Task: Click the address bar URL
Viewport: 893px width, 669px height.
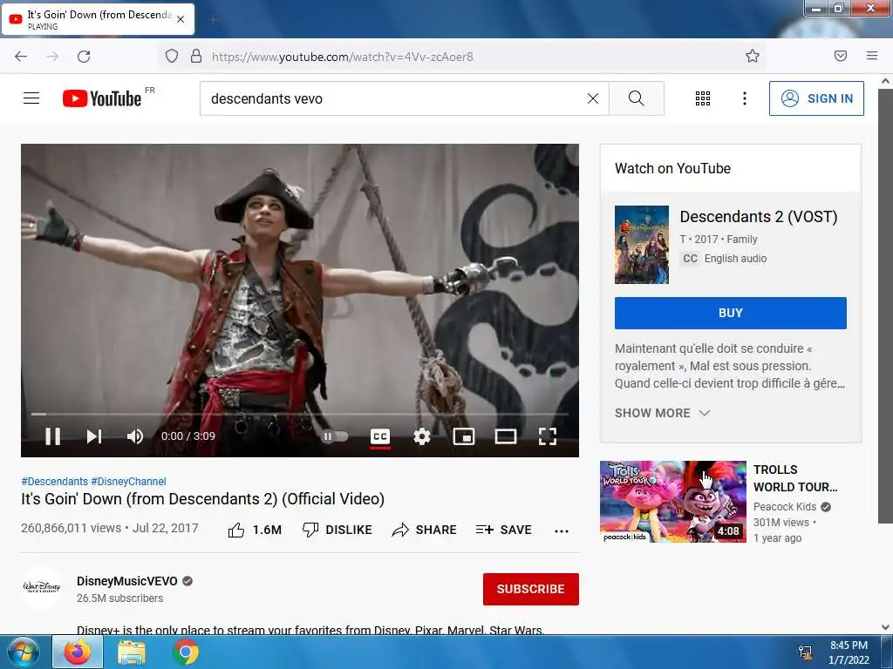Action: [x=342, y=57]
